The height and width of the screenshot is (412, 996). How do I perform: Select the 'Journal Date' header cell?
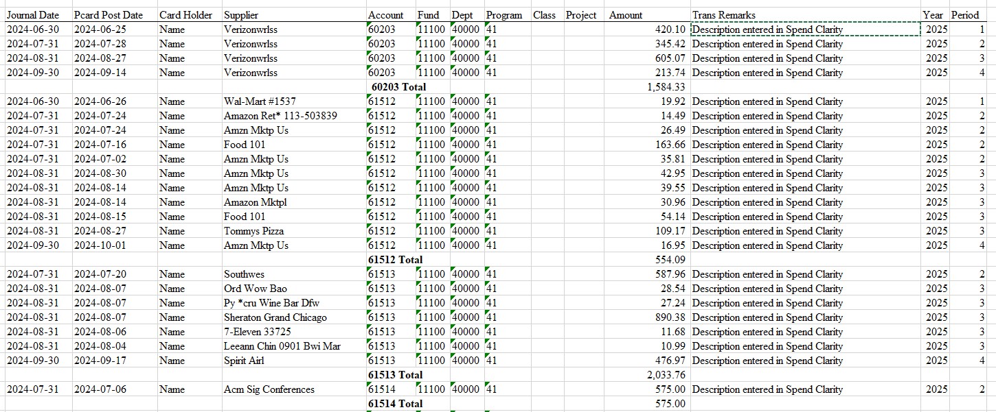point(38,14)
